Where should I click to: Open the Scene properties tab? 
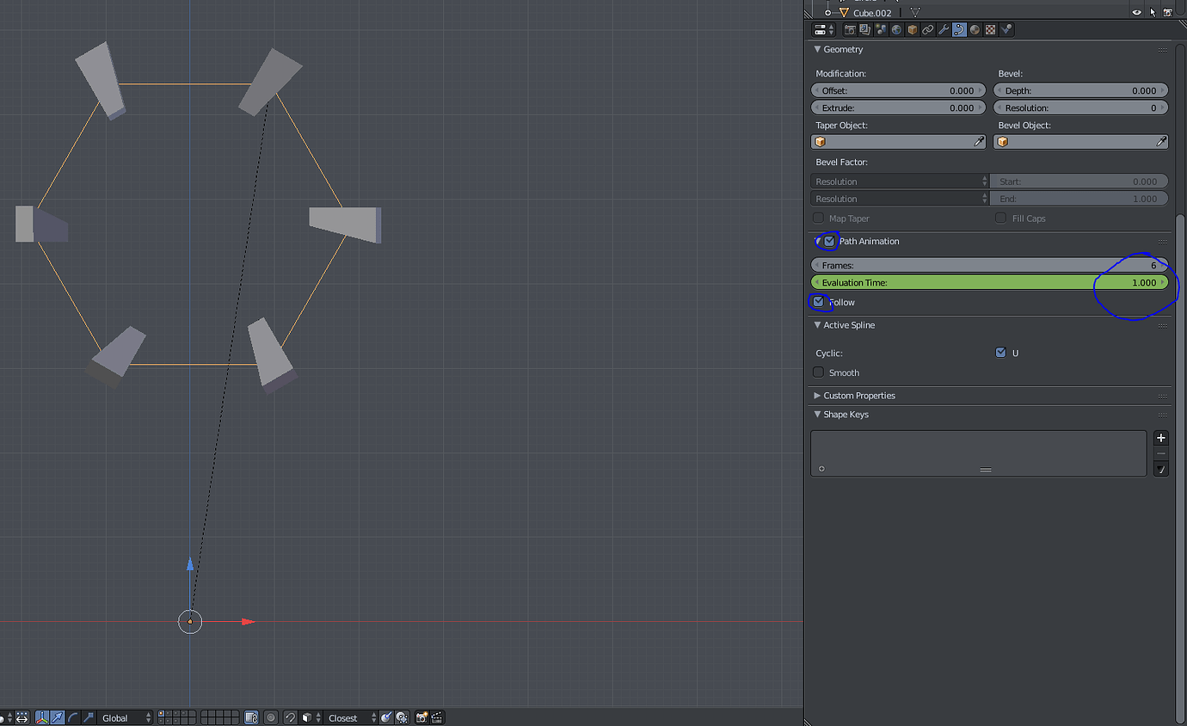point(881,29)
